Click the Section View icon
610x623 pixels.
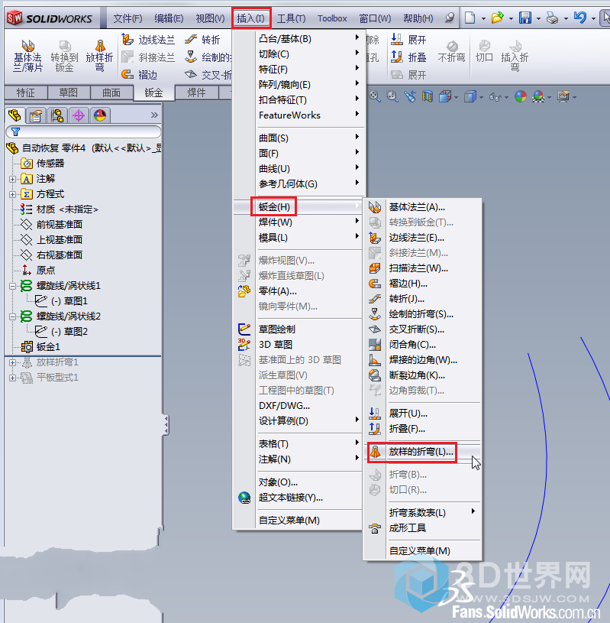(427, 96)
